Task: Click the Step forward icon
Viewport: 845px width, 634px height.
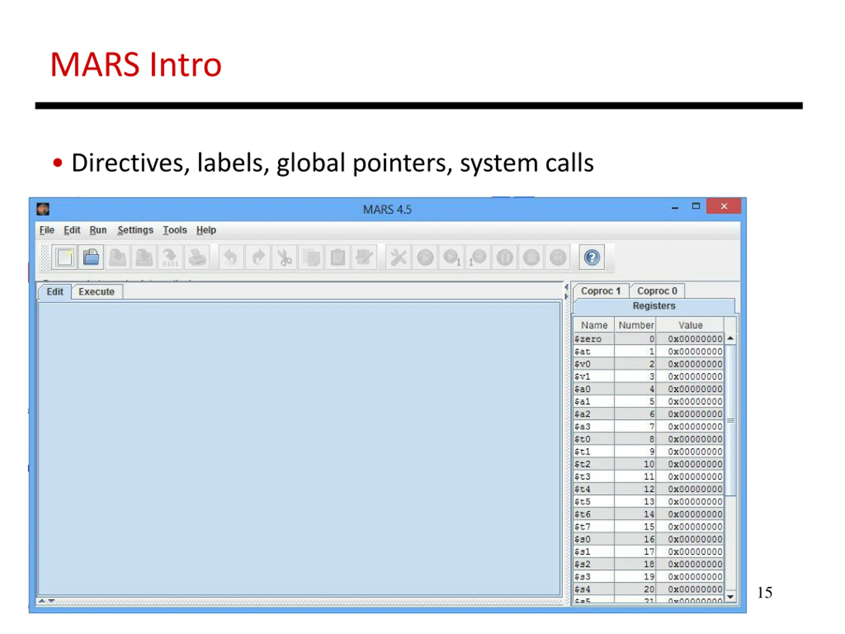Action: tap(452, 257)
